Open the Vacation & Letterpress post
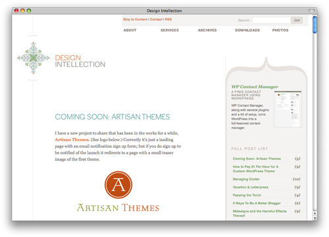 pos(251,187)
